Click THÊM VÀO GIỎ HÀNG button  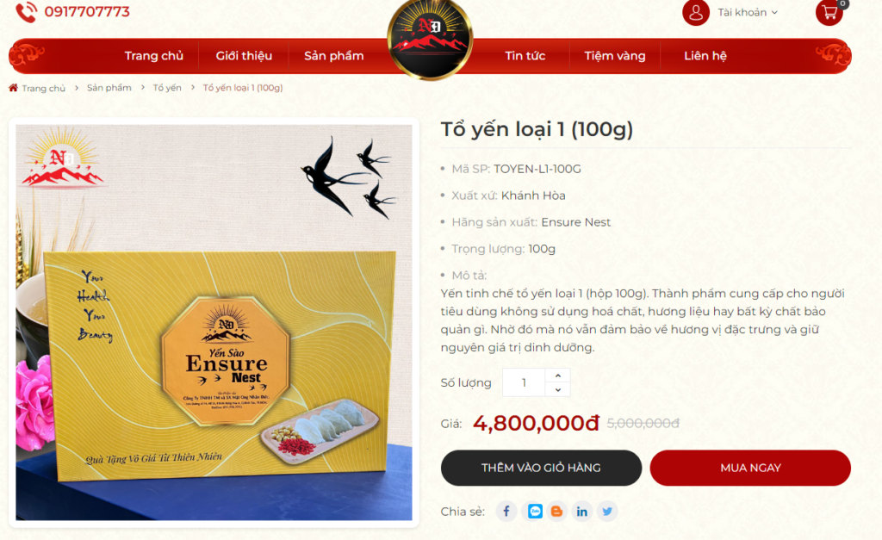[x=541, y=468]
